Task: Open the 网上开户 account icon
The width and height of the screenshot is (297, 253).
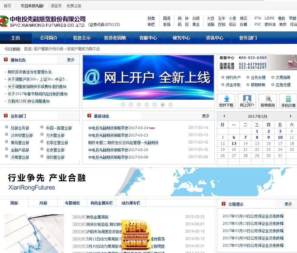Action: pyautogui.click(x=247, y=101)
